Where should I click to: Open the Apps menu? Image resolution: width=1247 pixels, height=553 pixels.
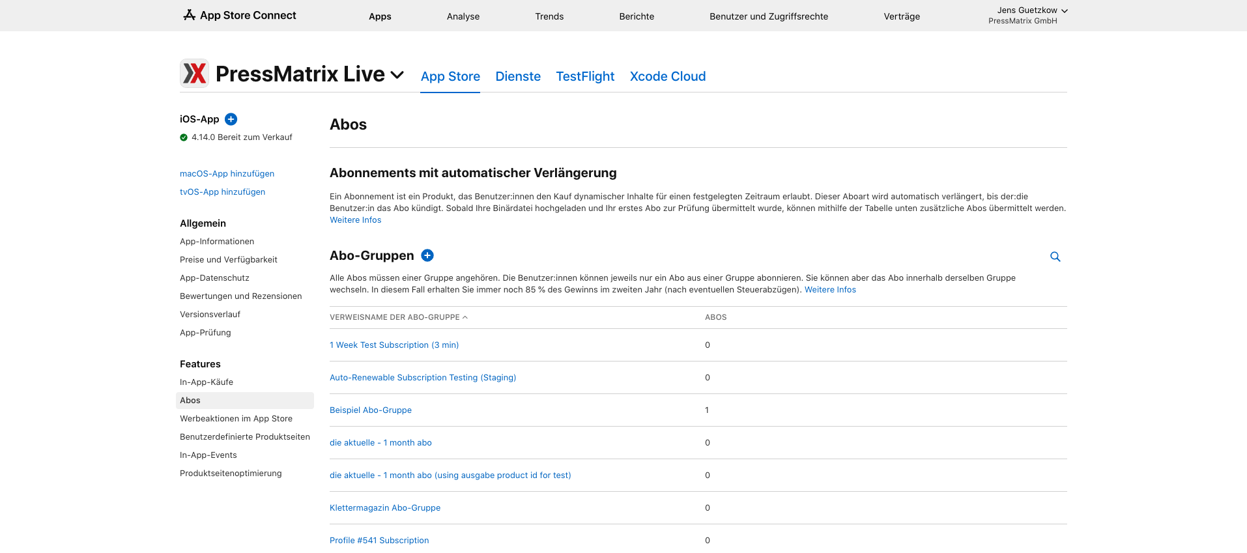pos(380,16)
